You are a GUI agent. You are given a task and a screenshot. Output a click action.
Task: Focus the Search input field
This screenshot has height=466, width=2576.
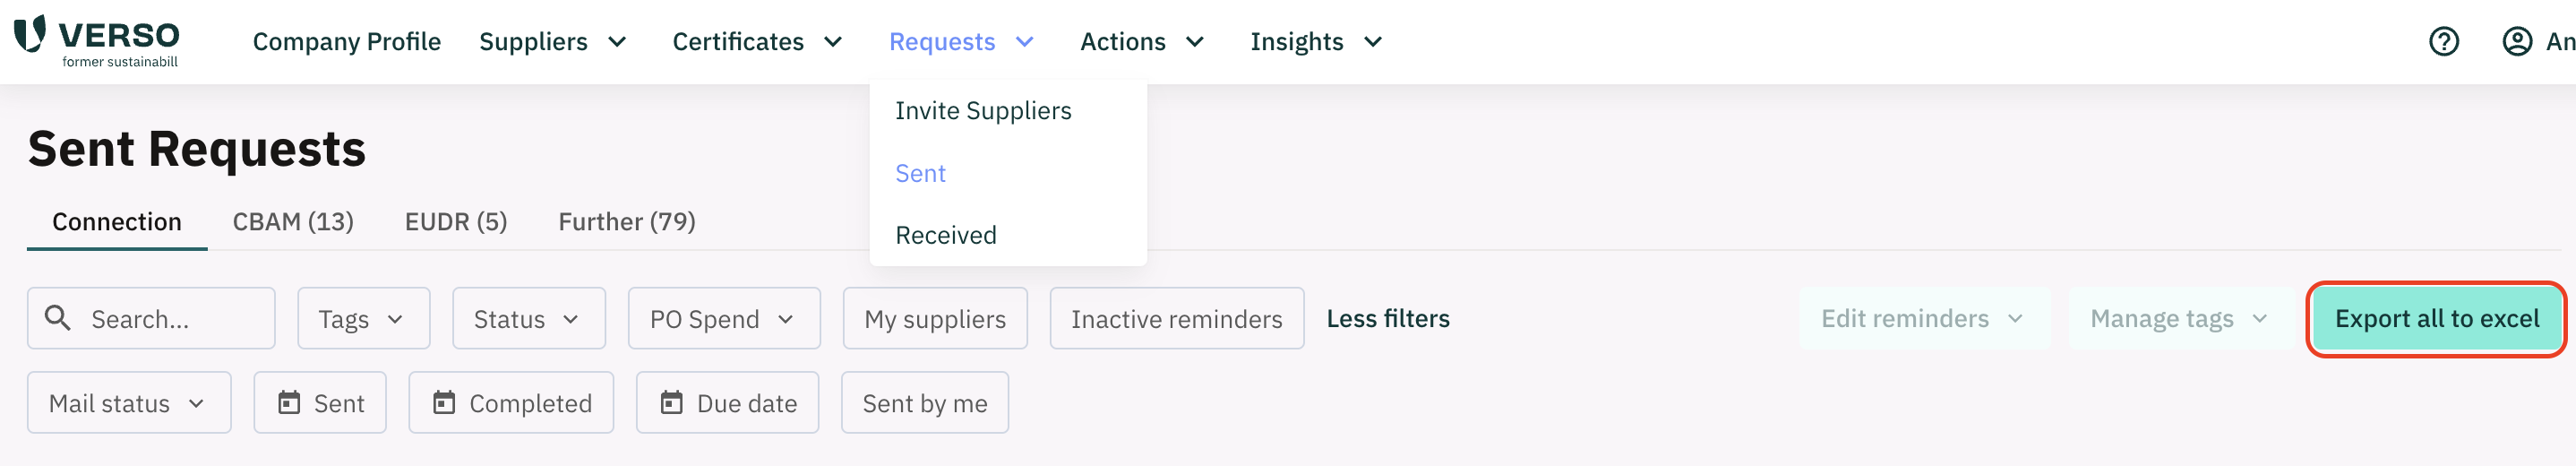pos(151,318)
